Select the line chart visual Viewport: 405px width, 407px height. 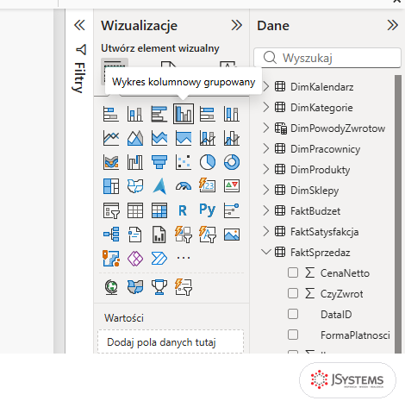point(111,138)
